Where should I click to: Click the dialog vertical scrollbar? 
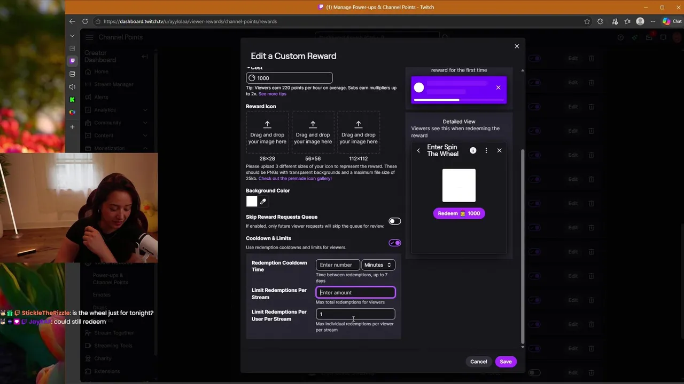pos(523,247)
